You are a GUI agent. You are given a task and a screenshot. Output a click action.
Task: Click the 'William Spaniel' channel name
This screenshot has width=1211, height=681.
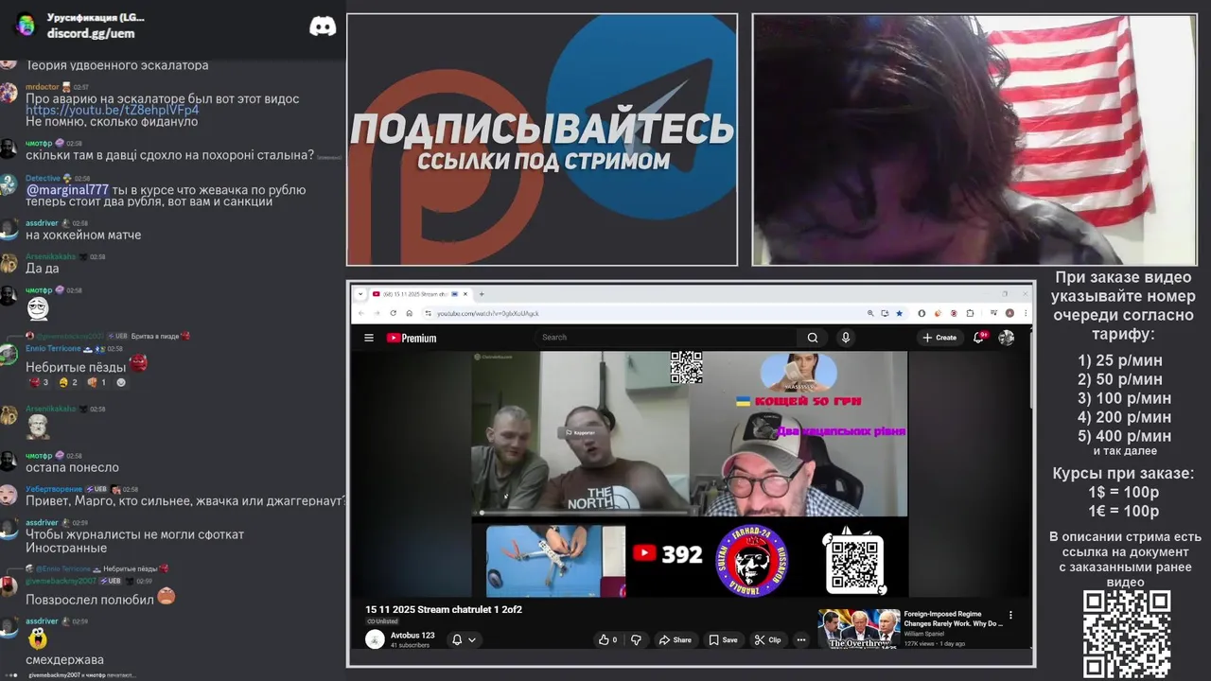coord(924,634)
